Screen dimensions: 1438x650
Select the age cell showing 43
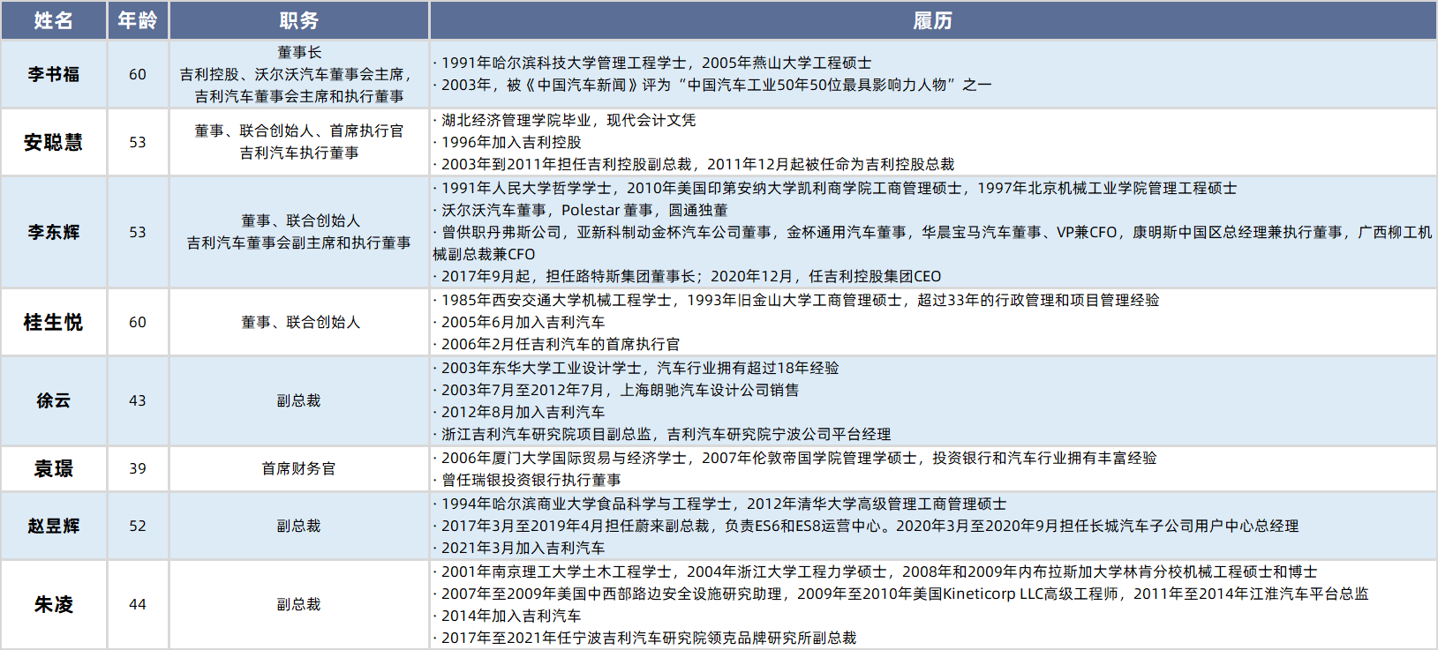click(138, 400)
